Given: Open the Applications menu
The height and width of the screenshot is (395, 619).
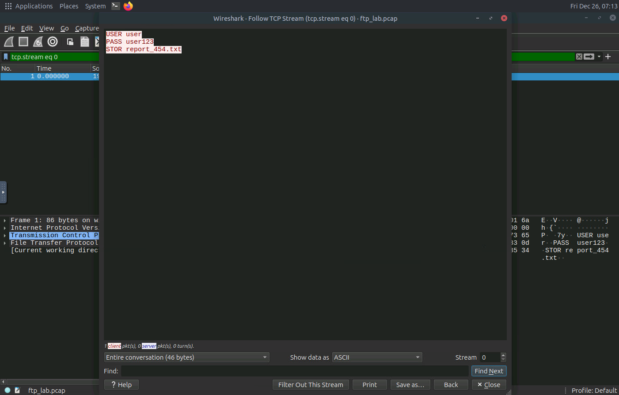Looking at the screenshot, I should pos(34,6).
